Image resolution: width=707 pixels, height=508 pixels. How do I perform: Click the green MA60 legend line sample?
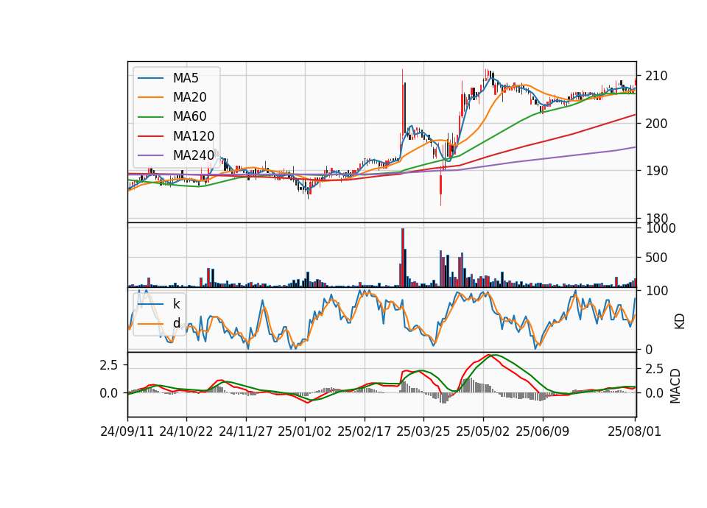tap(150, 117)
